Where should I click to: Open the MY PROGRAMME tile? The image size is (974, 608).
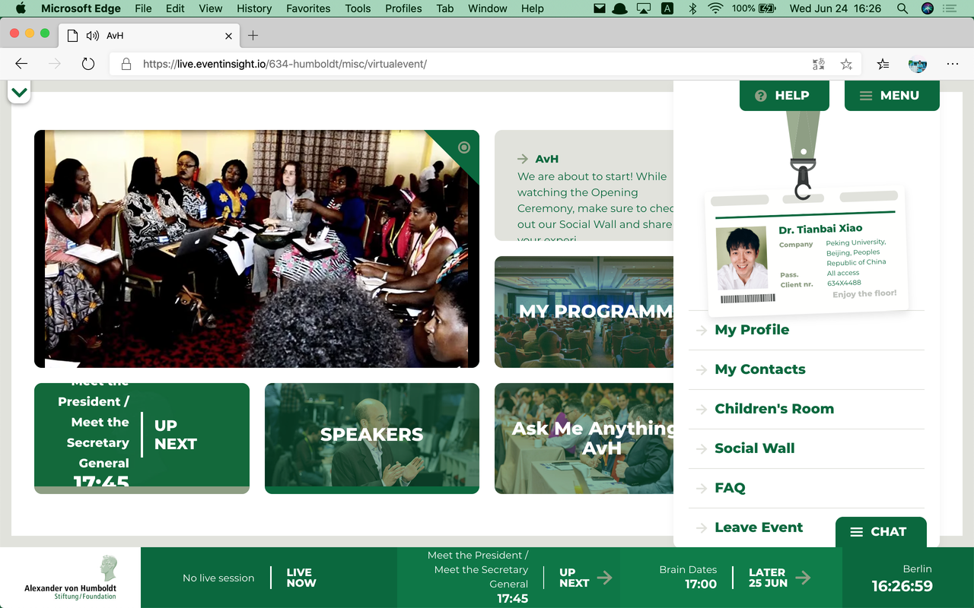tap(584, 312)
